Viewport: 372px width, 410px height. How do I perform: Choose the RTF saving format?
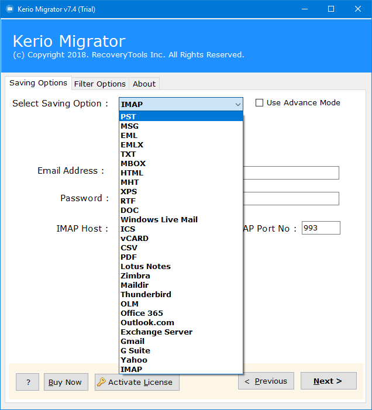[181, 201]
